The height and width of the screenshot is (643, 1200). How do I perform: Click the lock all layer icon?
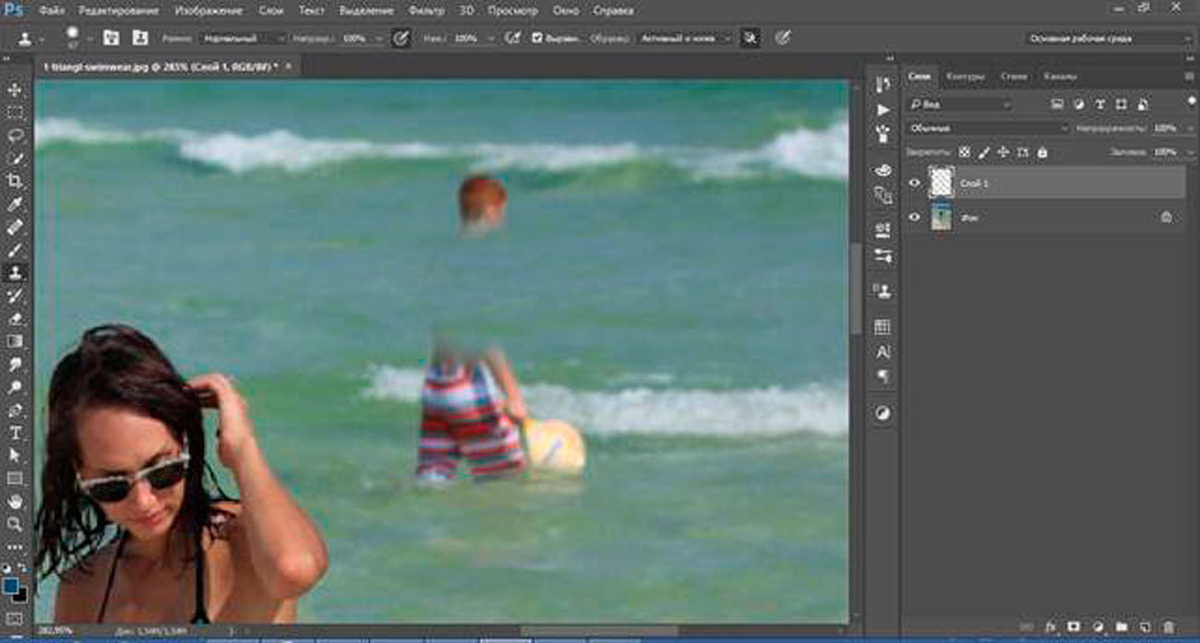tap(1042, 152)
